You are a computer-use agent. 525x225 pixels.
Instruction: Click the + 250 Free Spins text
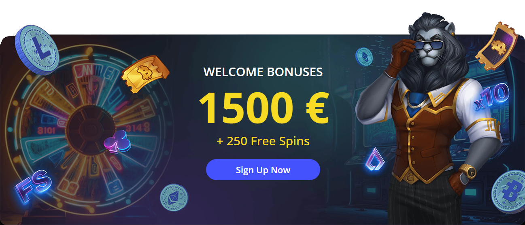coord(263,141)
